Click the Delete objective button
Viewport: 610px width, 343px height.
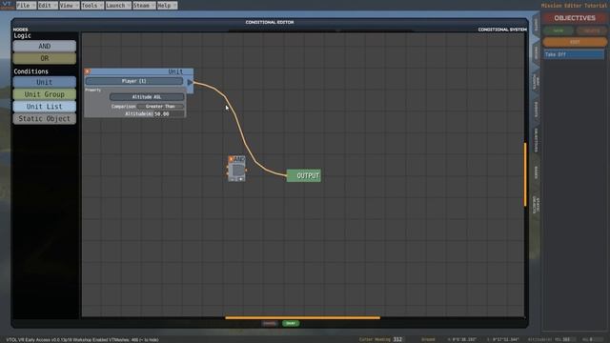[591, 30]
